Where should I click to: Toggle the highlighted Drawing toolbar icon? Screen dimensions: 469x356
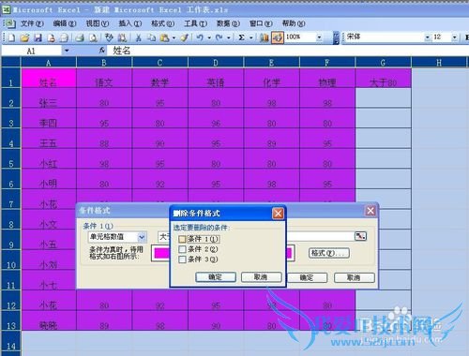(x=278, y=37)
